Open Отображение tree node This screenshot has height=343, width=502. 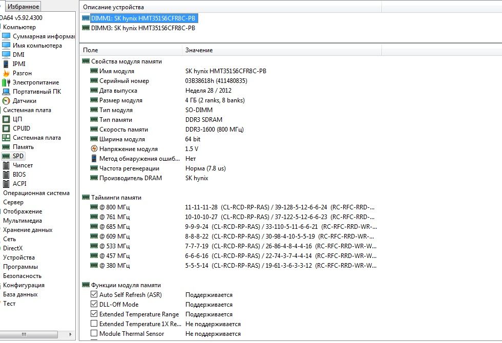coord(23,211)
